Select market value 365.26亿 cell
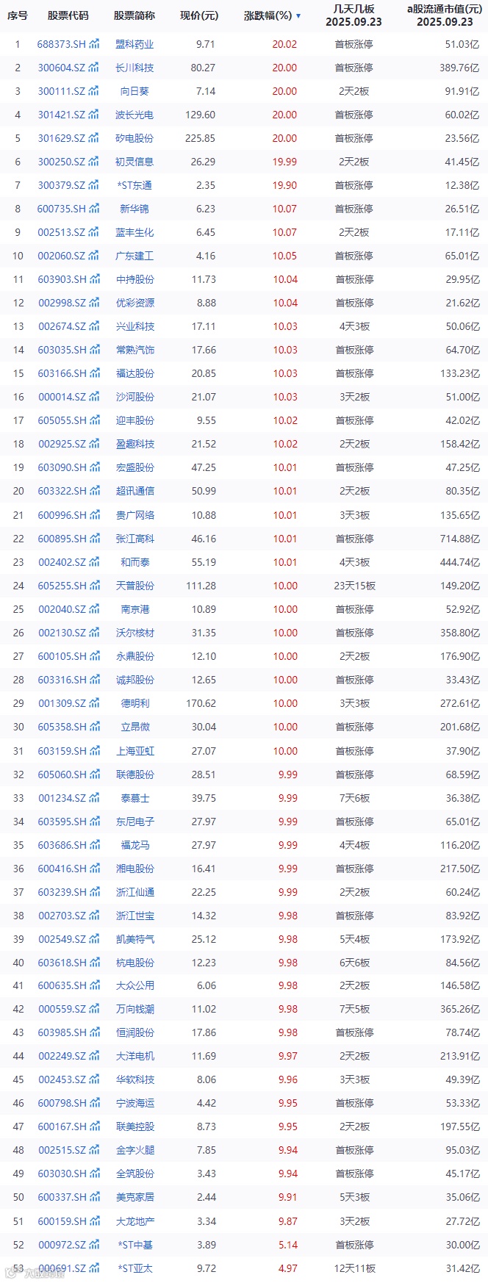Viewport: 488px width, 1283px height. pos(459,1009)
